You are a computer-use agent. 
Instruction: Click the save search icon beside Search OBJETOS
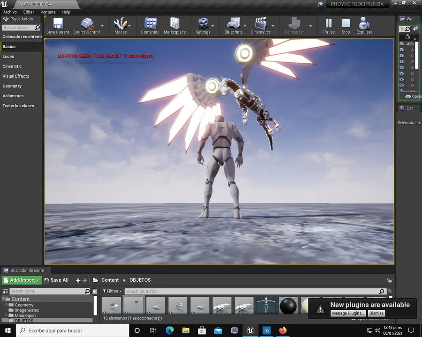pyautogui.click(x=390, y=291)
